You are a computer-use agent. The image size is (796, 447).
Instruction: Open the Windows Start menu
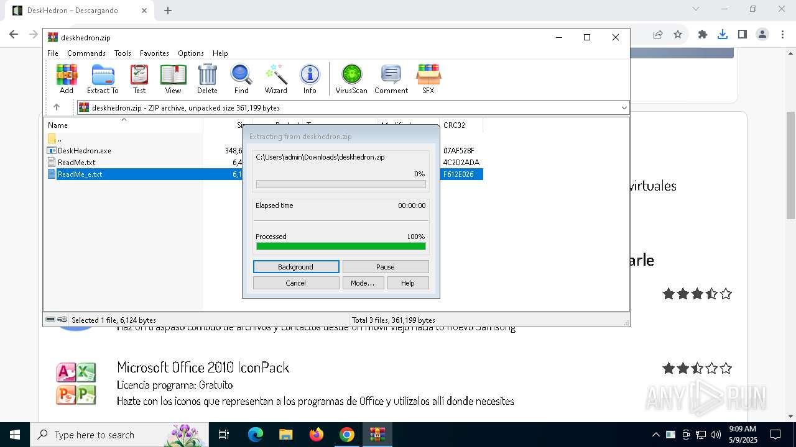pyautogui.click(x=15, y=435)
